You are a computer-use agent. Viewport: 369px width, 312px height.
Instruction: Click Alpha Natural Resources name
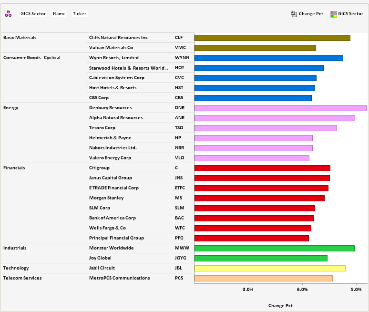pyautogui.click(x=116, y=118)
